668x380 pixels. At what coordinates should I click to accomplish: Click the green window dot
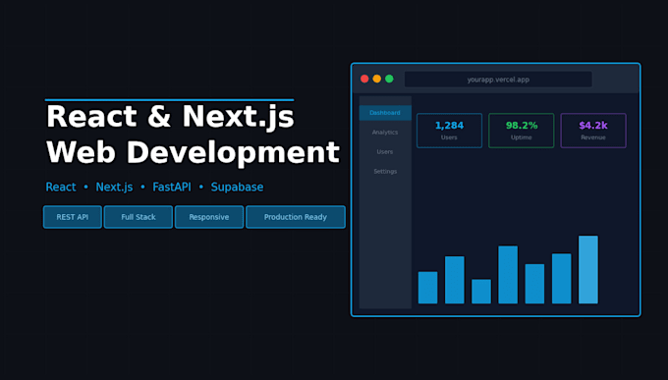tap(389, 79)
